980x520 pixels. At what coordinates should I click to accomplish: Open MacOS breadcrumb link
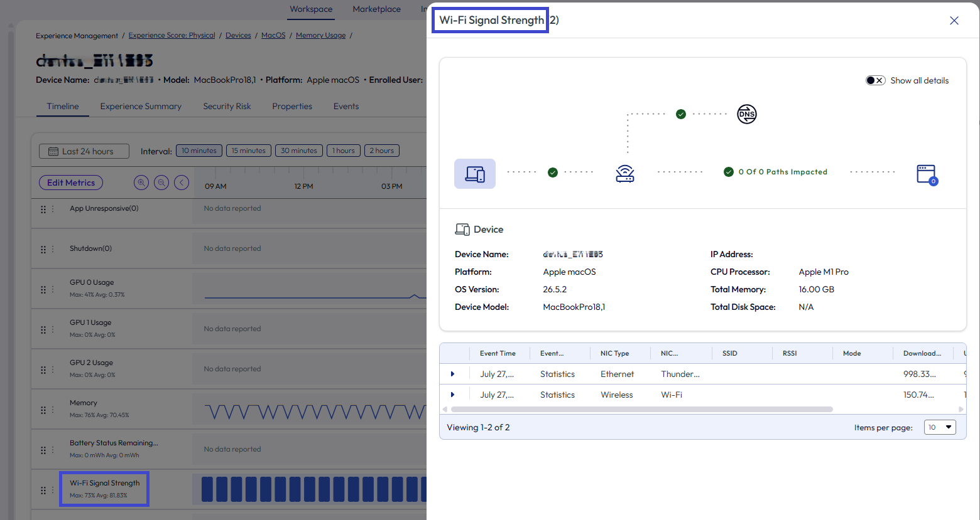(x=273, y=35)
